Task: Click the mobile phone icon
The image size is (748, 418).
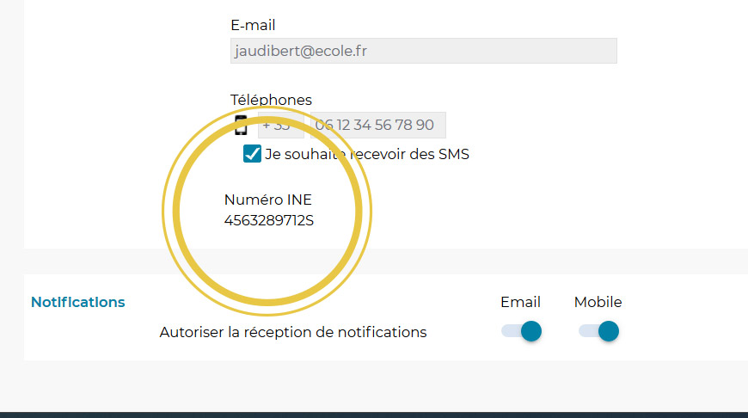Action: coord(241,125)
